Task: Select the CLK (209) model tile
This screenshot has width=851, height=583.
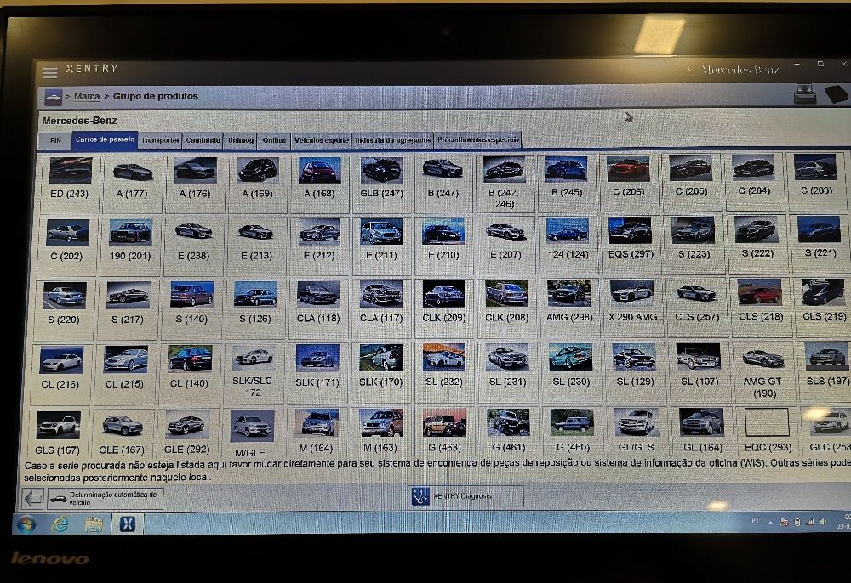Action: tap(444, 308)
